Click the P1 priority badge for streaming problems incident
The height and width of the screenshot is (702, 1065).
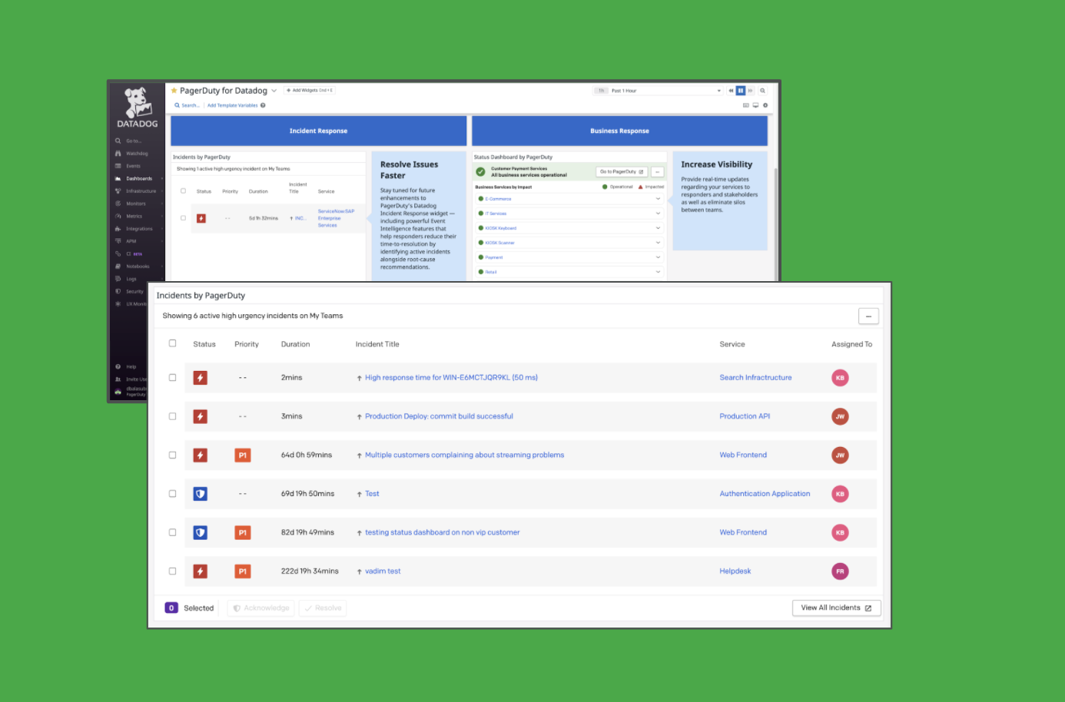click(242, 455)
